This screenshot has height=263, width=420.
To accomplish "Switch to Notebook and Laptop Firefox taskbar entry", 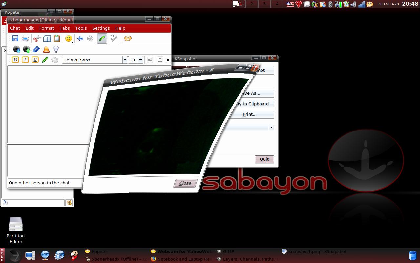I will pyautogui.click(x=181, y=259).
